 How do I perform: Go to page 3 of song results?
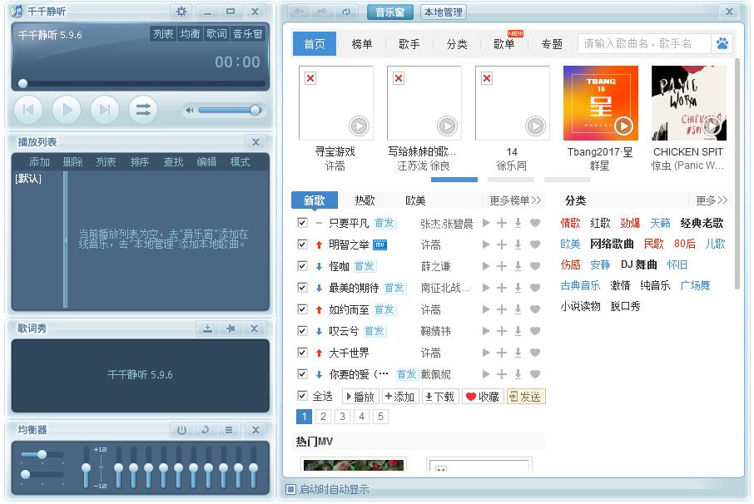[341, 416]
